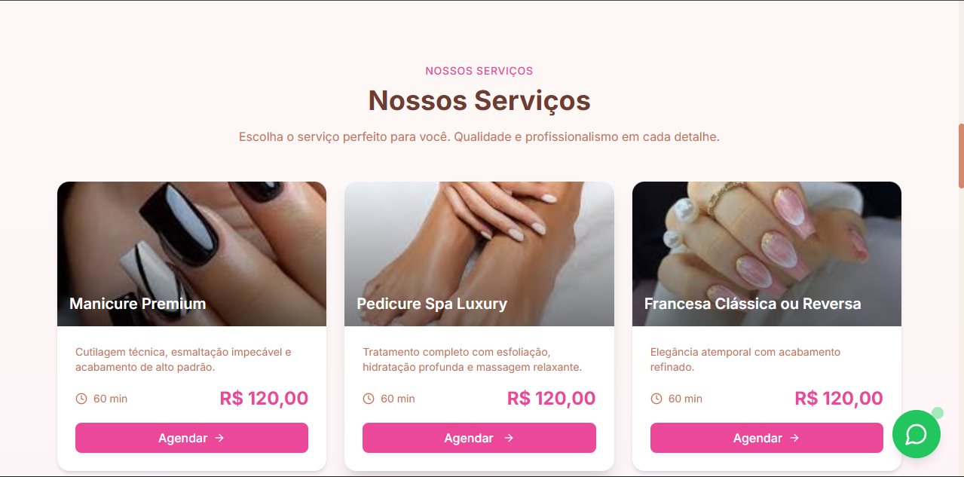Click the Francesa Clássica ou Reversa title
Screen dimensions: 964x477
752,304
